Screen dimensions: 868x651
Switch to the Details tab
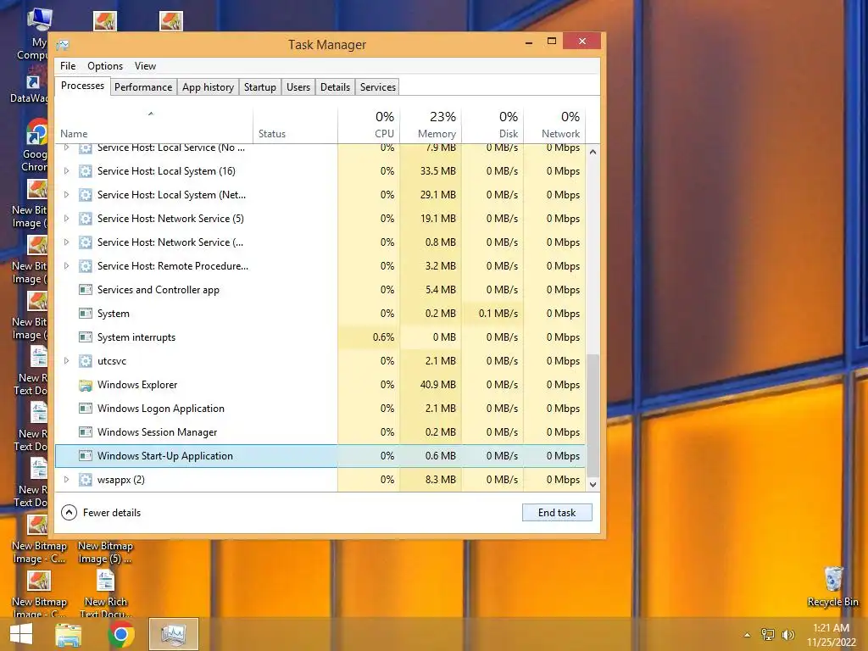point(335,87)
